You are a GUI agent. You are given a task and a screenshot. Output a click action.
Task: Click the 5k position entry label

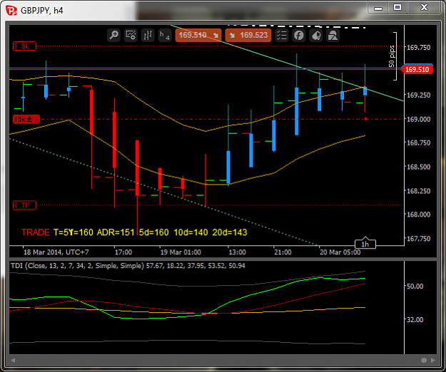[x=26, y=119]
